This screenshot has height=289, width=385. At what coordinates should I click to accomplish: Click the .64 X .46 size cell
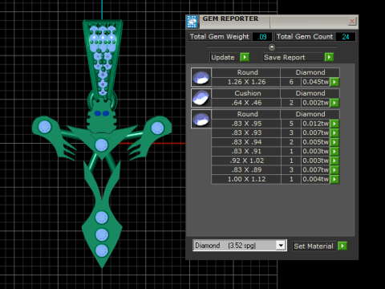pos(246,103)
